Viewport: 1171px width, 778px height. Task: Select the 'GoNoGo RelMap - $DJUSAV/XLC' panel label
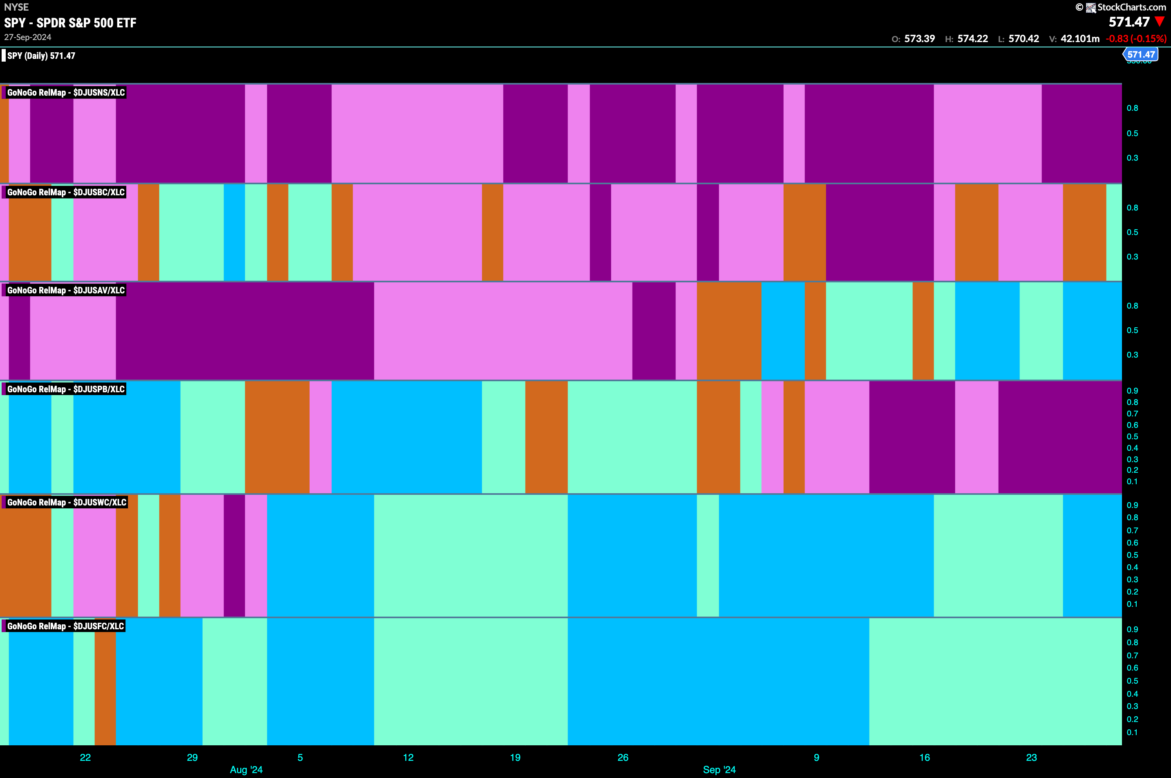[66, 290]
